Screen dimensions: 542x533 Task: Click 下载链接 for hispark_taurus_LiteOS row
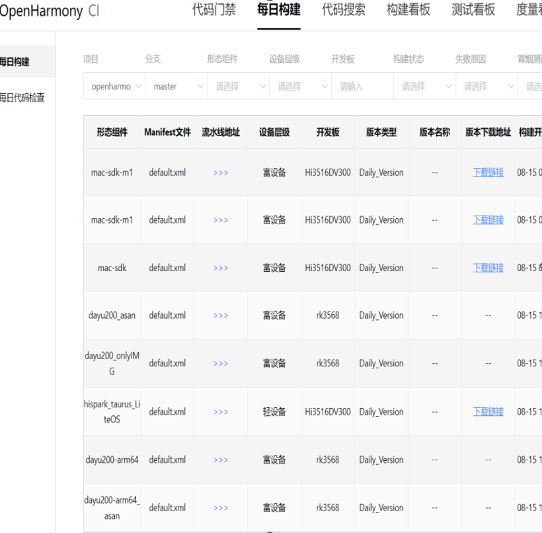(x=488, y=412)
